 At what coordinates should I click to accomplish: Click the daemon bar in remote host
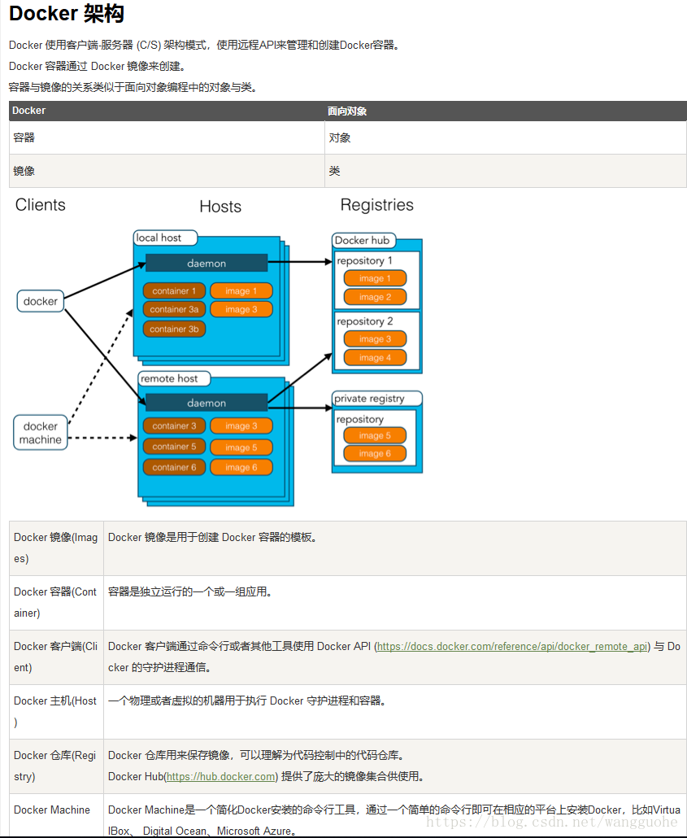207,403
